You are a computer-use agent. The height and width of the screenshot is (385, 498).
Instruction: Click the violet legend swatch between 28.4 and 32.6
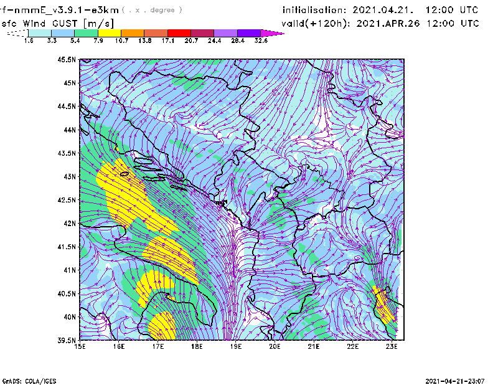click(248, 33)
